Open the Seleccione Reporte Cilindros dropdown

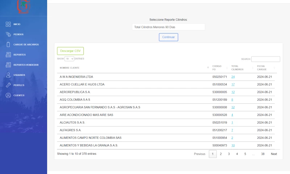point(168,27)
